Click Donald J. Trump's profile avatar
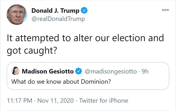 pyautogui.click(x=17, y=15)
